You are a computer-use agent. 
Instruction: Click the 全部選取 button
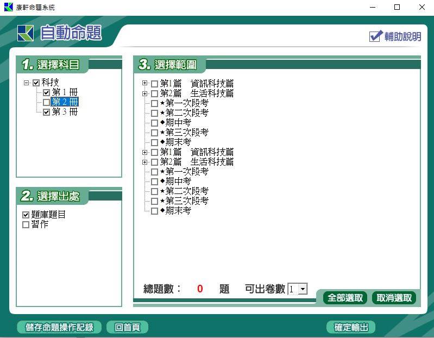pos(345,298)
